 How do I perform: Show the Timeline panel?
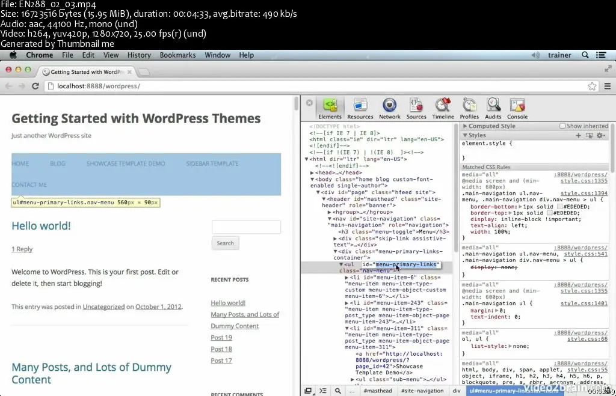(x=443, y=108)
